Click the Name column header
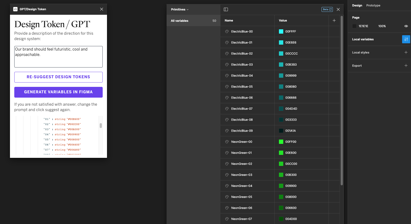The height and width of the screenshot is (224, 411). coord(229,20)
